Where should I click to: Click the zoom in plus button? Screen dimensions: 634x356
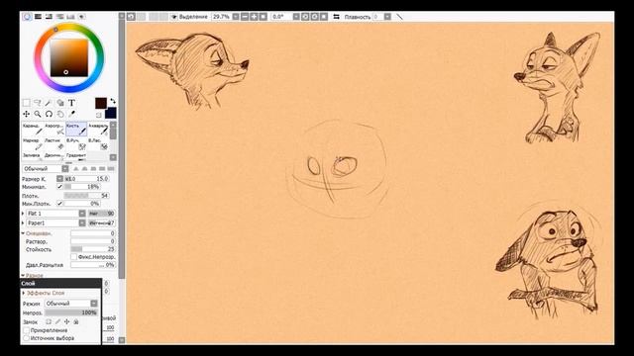pos(254,17)
